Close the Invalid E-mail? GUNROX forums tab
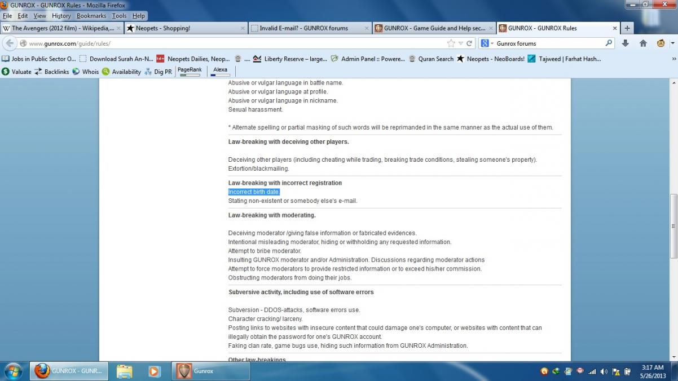 pos(367,28)
